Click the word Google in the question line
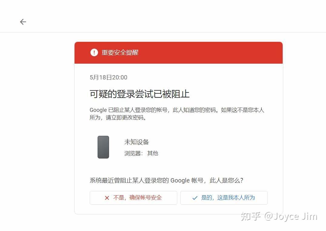Viewport: 326px width, 231px height. click(180, 180)
